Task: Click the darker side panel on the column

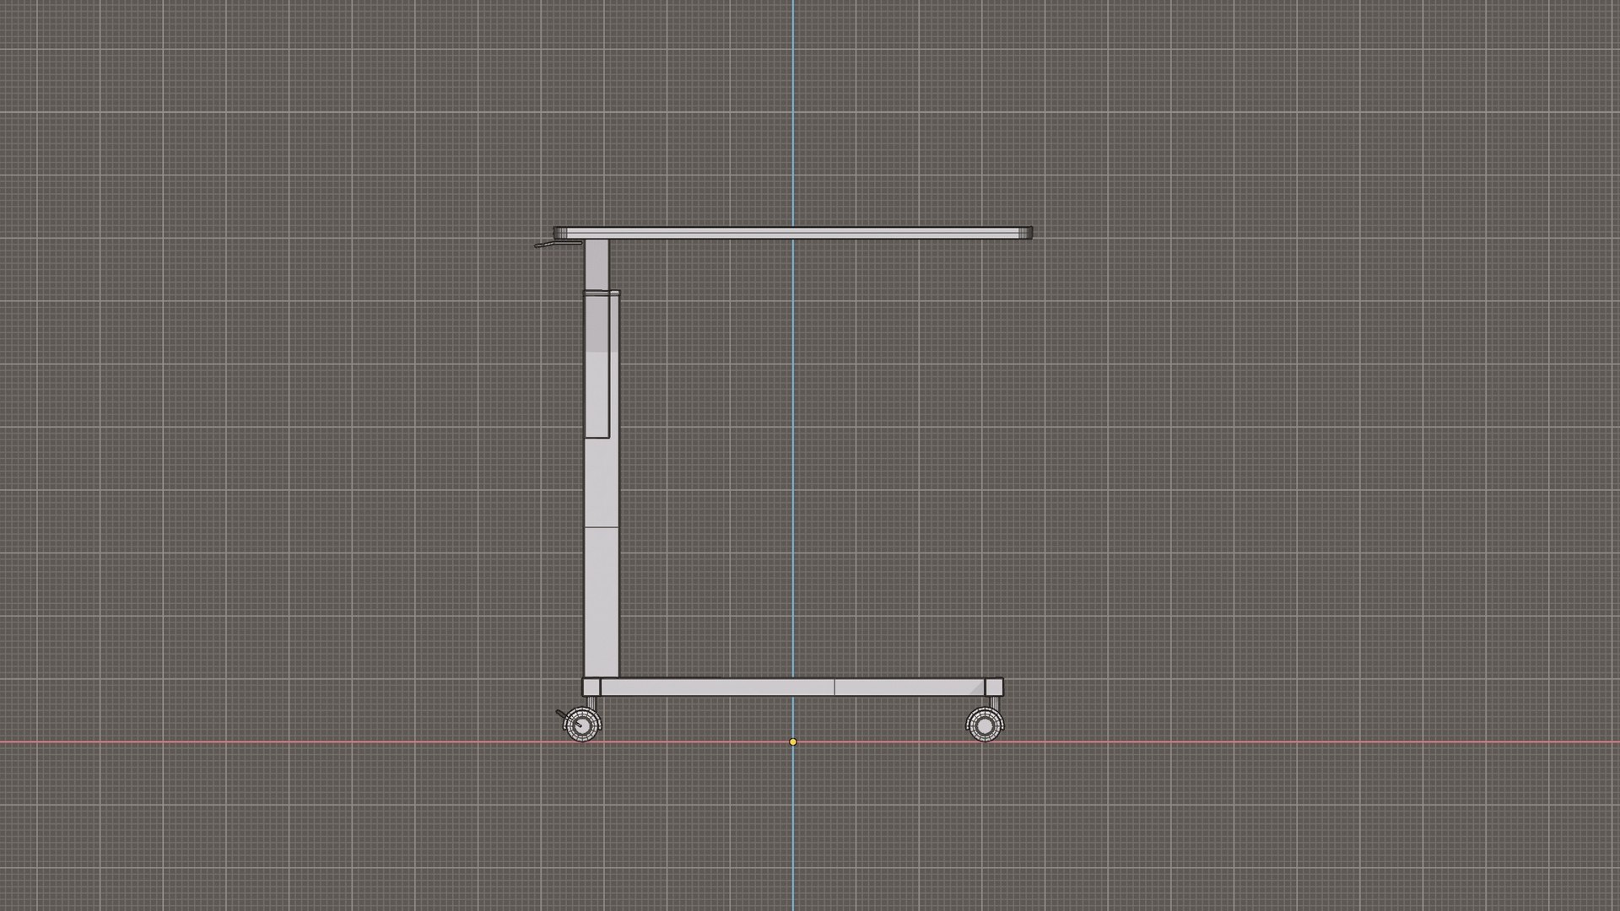Action: click(x=597, y=365)
